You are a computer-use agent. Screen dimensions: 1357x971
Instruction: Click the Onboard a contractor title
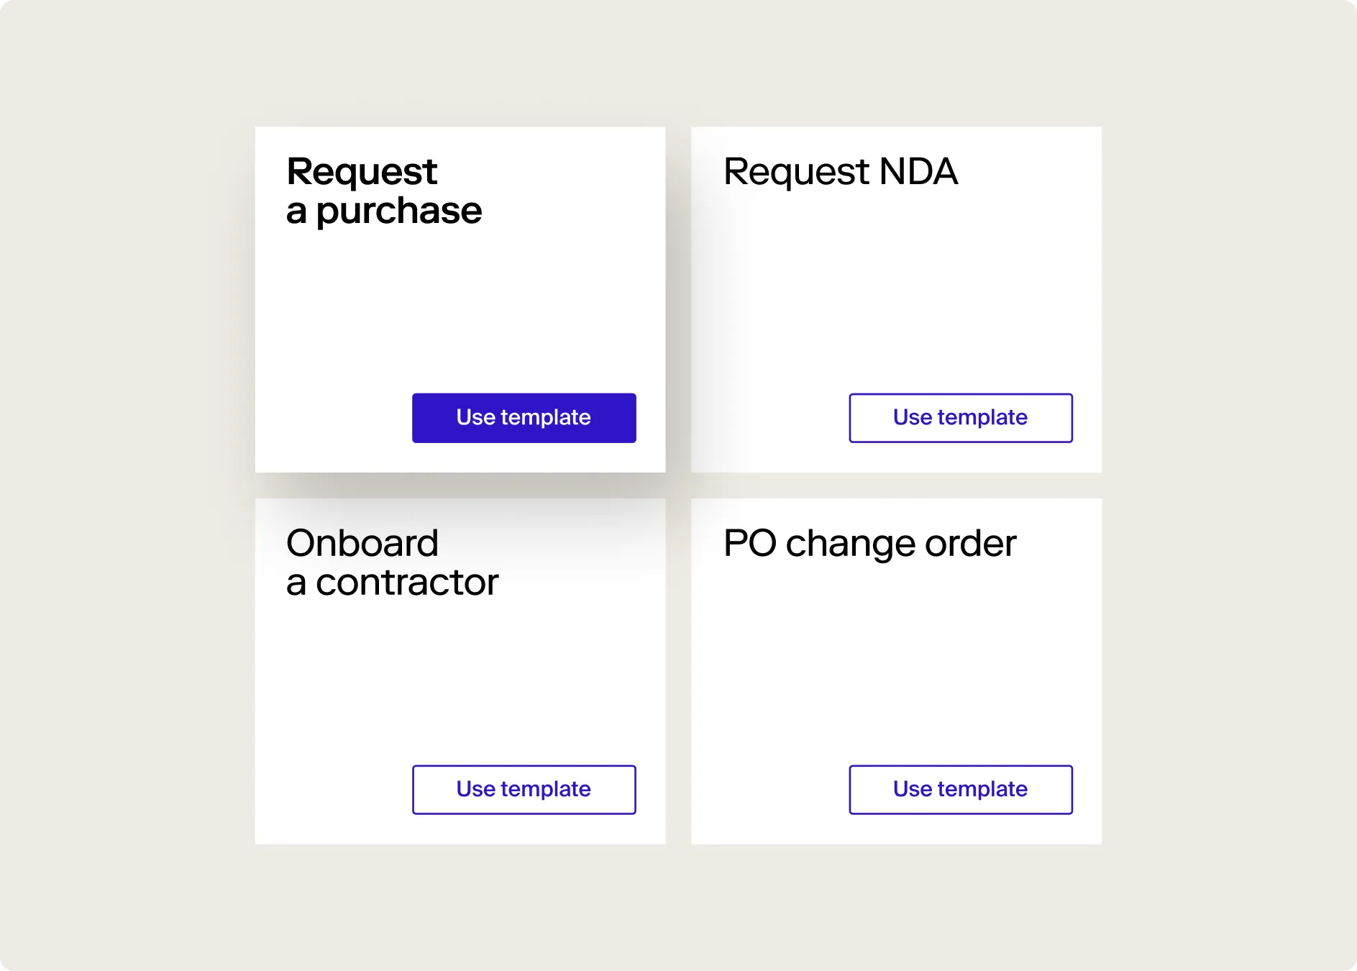[392, 562]
